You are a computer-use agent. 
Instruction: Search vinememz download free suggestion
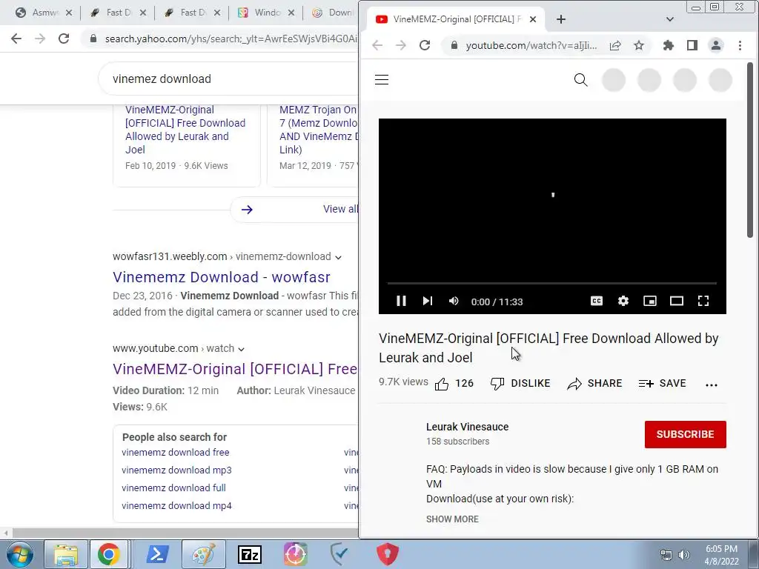175,453
